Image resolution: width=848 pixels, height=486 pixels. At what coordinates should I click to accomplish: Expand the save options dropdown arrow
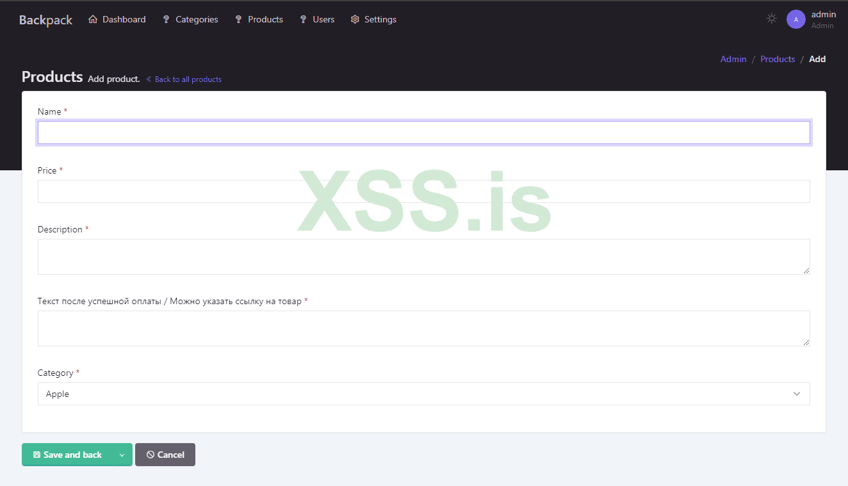pos(122,455)
